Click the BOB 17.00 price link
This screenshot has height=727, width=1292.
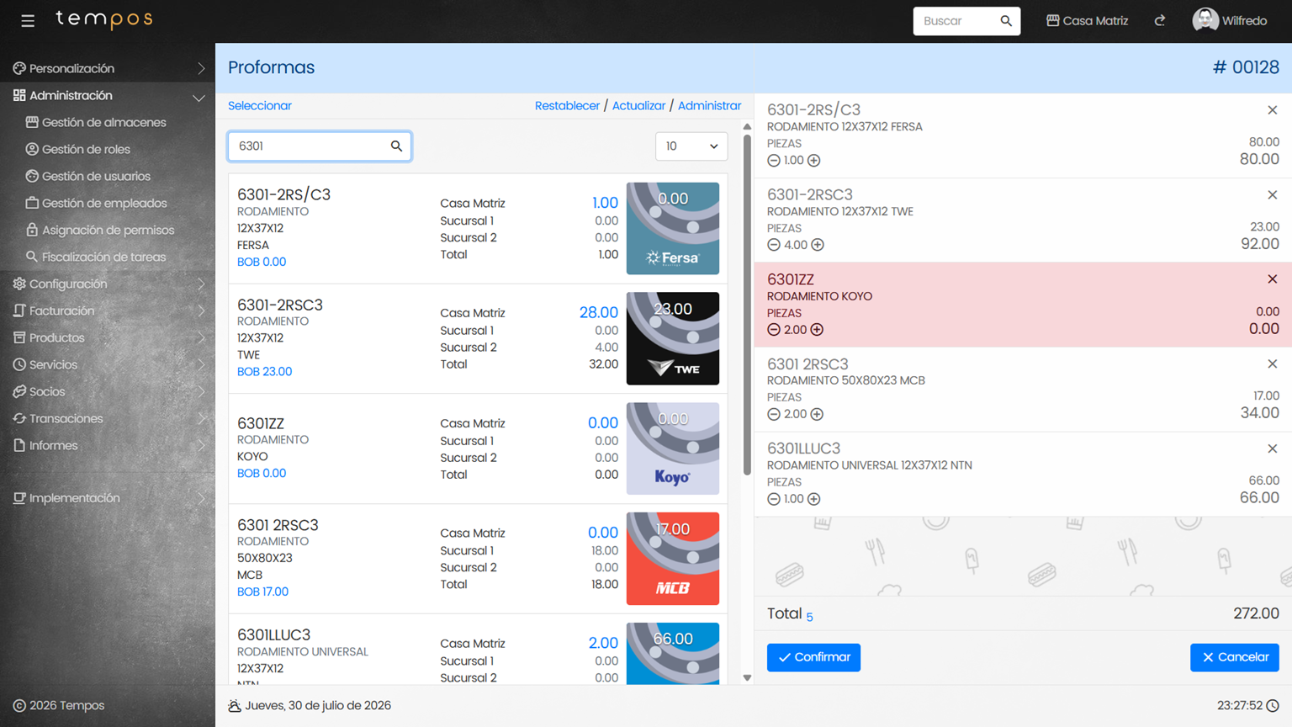tap(262, 592)
